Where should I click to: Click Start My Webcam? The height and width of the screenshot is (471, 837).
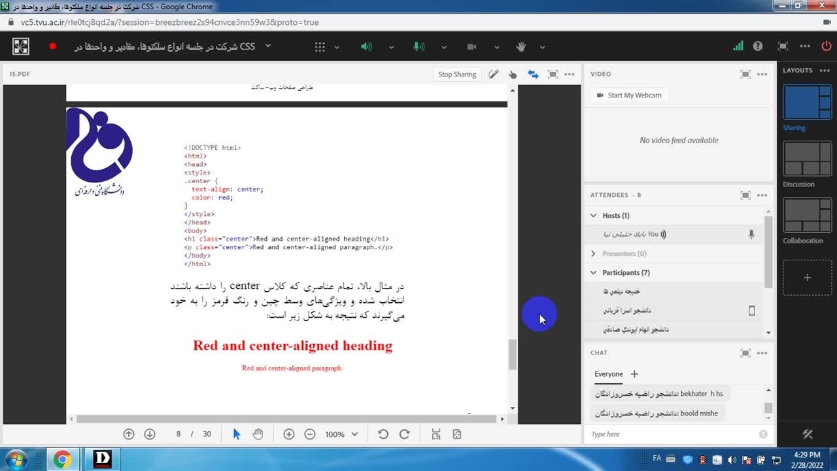pyautogui.click(x=628, y=96)
